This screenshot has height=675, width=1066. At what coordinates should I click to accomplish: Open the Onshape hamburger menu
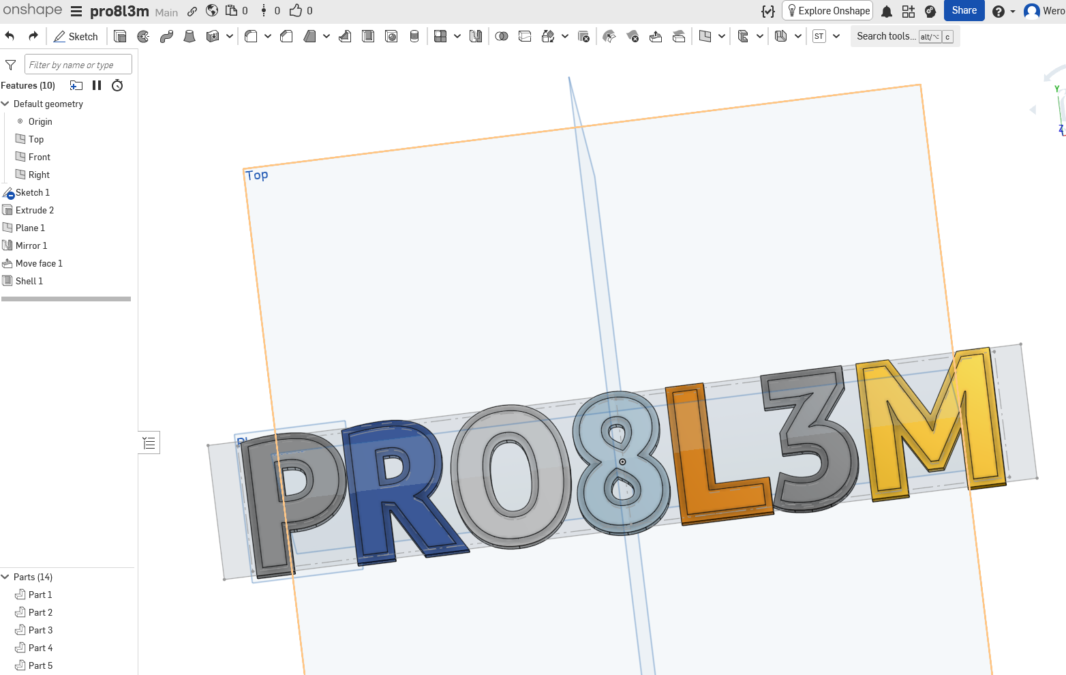click(76, 11)
